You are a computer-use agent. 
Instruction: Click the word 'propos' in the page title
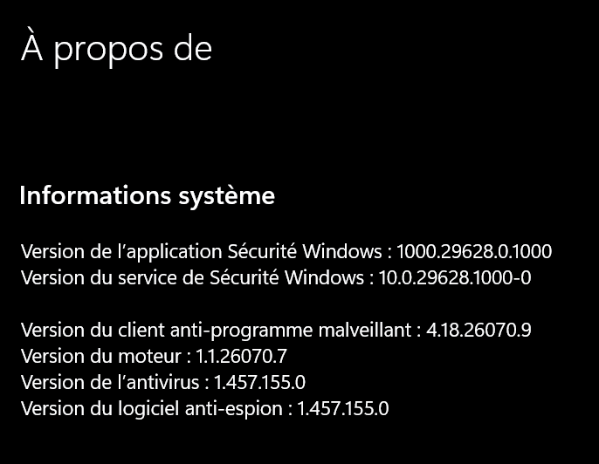point(108,51)
